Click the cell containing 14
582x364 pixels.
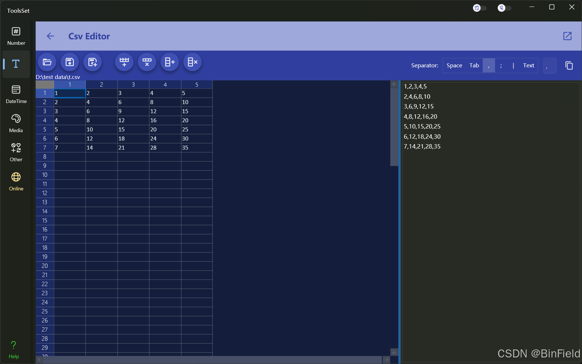[x=101, y=148]
